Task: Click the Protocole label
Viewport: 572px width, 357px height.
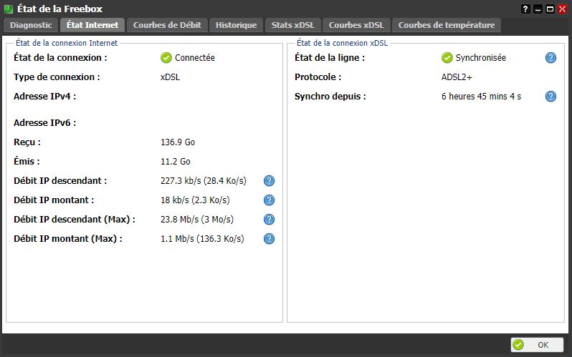Action: pyautogui.click(x=318, y=77)
